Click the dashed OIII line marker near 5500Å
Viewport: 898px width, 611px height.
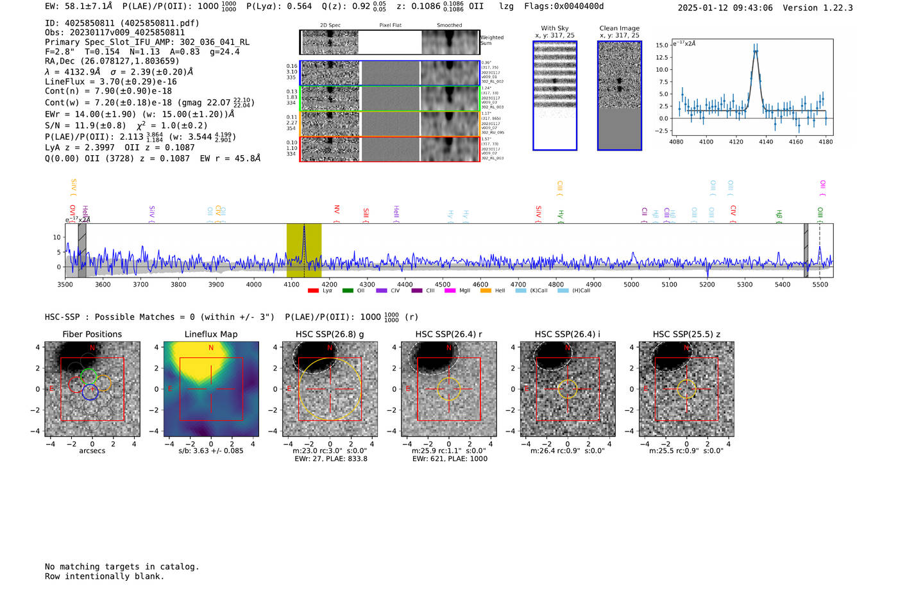(x=820, y=251)
